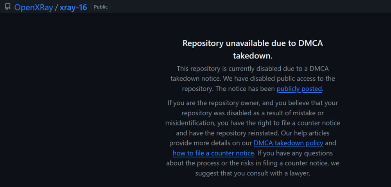
Task: Open the OpenXRay owner profile link
Action: tap(34, 7)
